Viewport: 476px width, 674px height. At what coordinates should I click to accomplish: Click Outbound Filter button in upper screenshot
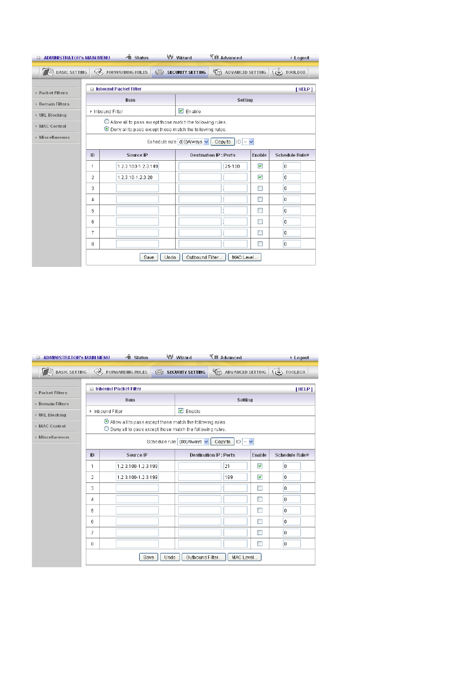[x=204, y=257]
